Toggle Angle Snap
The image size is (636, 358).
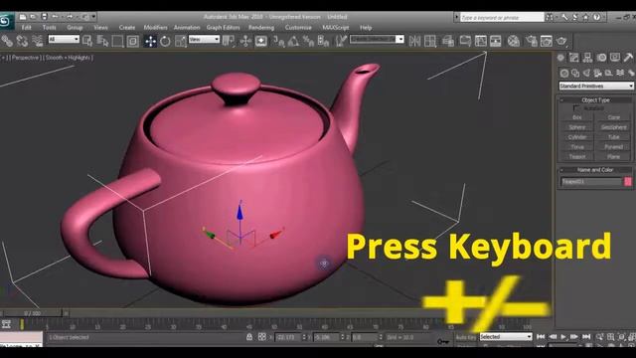click(293, 41)
